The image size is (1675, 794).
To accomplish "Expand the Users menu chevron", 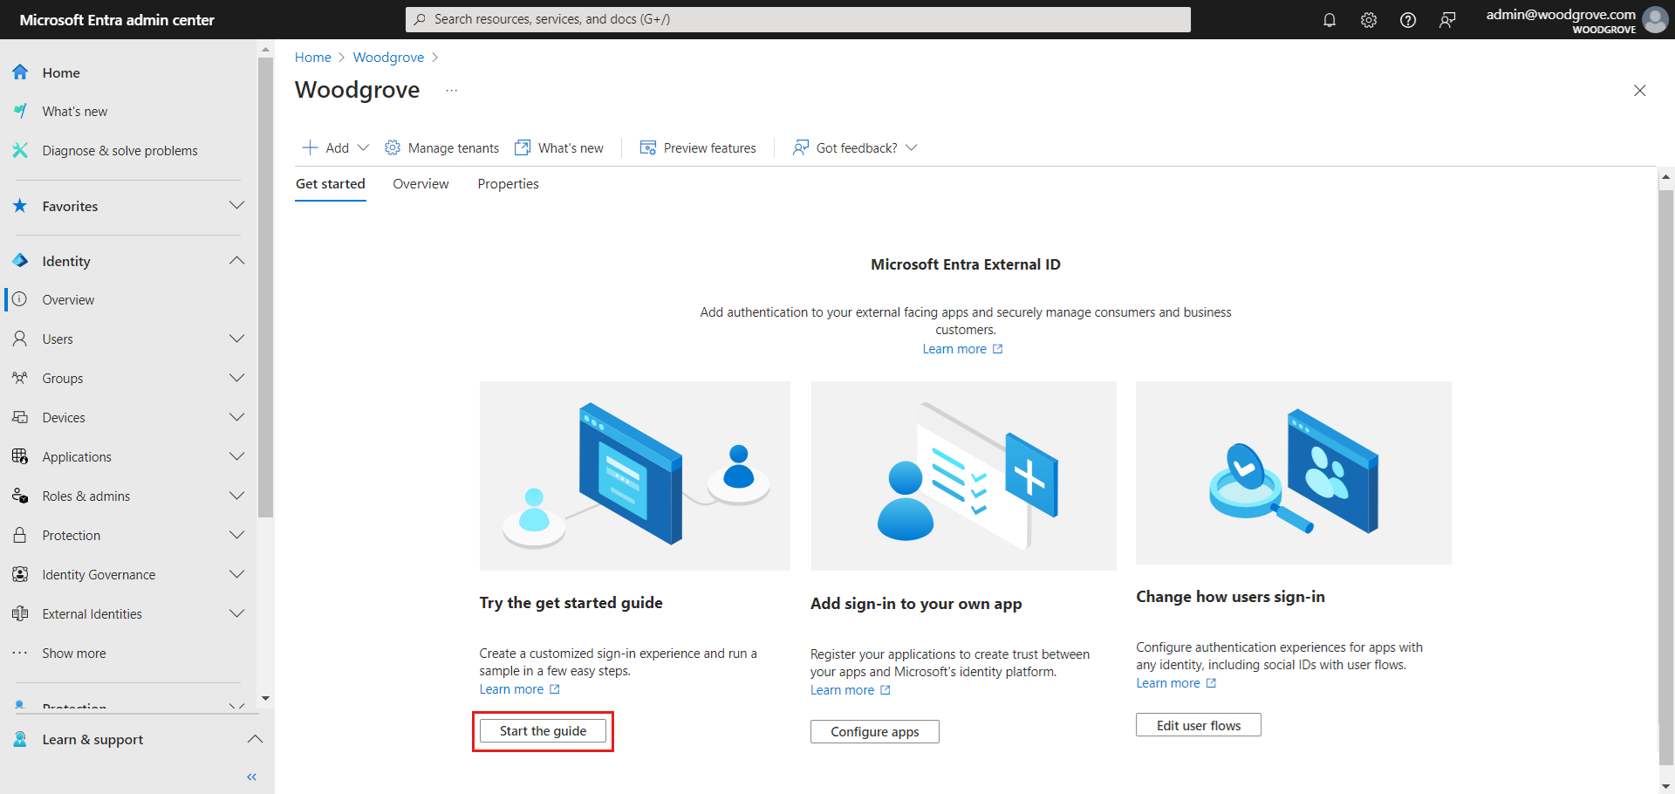I will coord(236,339).
